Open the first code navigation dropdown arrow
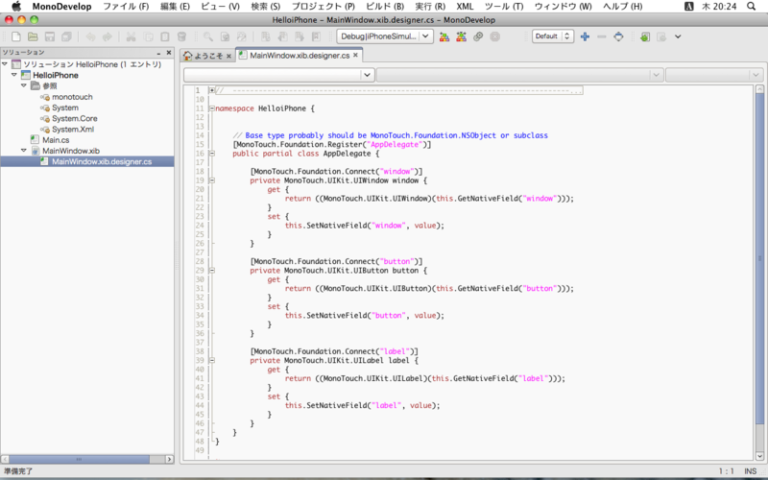 pyautogui.click(x=368, y=75)
